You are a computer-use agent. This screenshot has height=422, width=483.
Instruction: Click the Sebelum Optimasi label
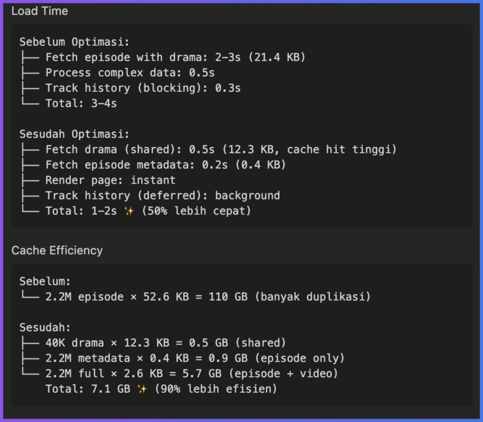(x=74, y=42)
